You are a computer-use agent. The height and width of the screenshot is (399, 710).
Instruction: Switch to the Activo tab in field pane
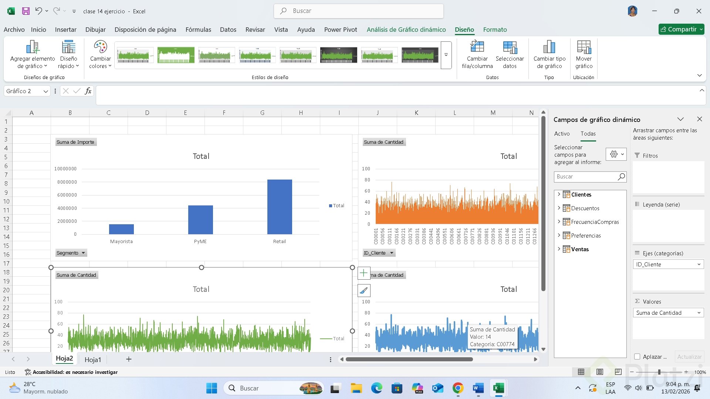[562, 134]
